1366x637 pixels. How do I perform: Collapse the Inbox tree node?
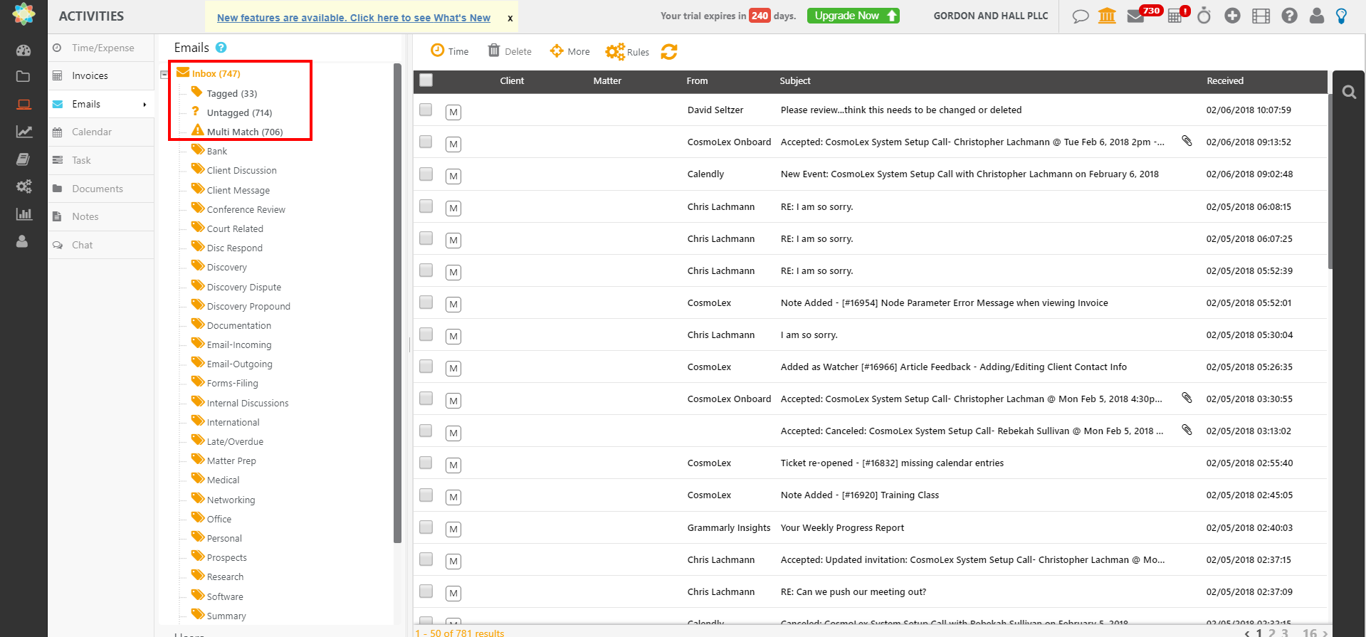(x=164, y=74)
